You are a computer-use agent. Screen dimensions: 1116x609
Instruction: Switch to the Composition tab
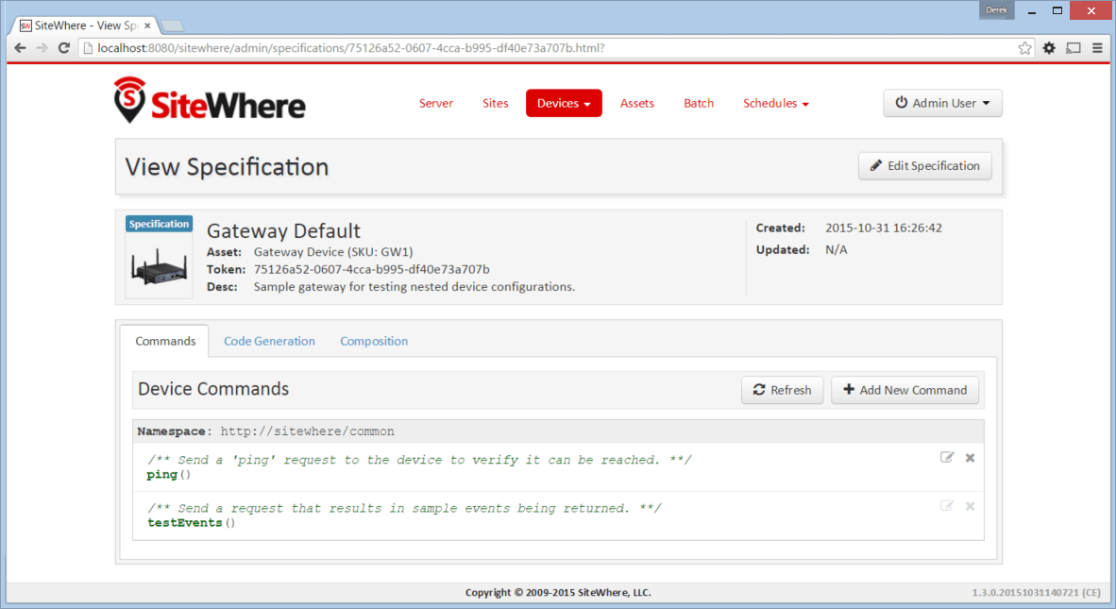pyautogui.click(x=374, y=341)
